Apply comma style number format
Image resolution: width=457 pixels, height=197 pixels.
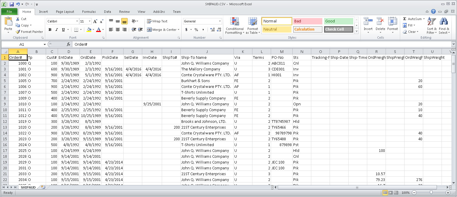pos(203,30)
